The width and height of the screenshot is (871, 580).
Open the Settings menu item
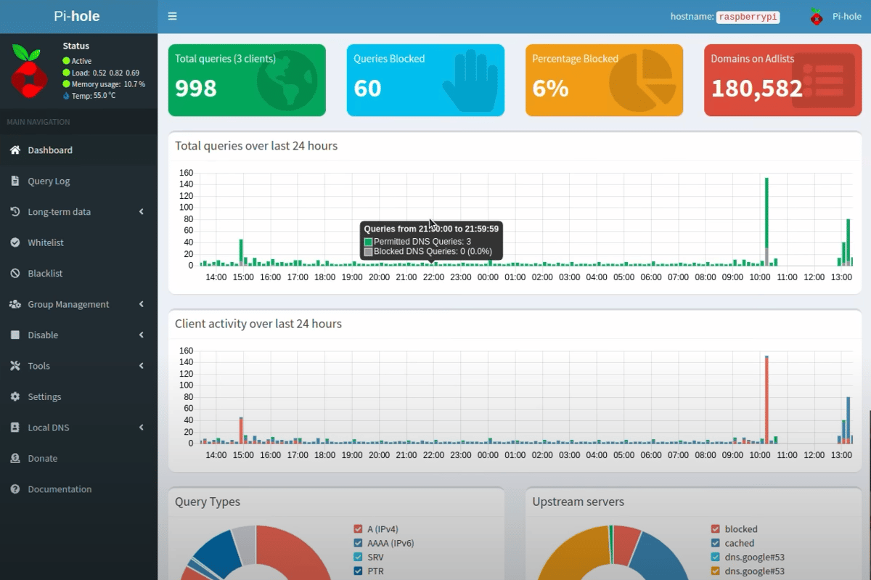78,397
